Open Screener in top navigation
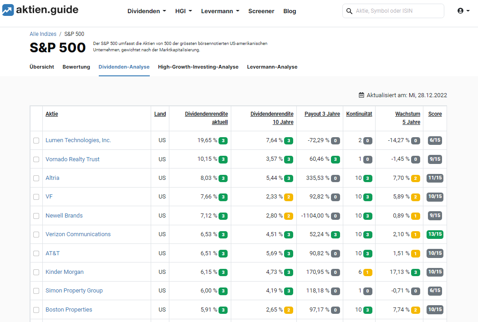 tap(261, 11)
